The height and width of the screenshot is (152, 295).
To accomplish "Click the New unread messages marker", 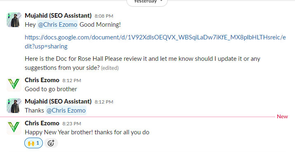I will (x=282, y=117).
